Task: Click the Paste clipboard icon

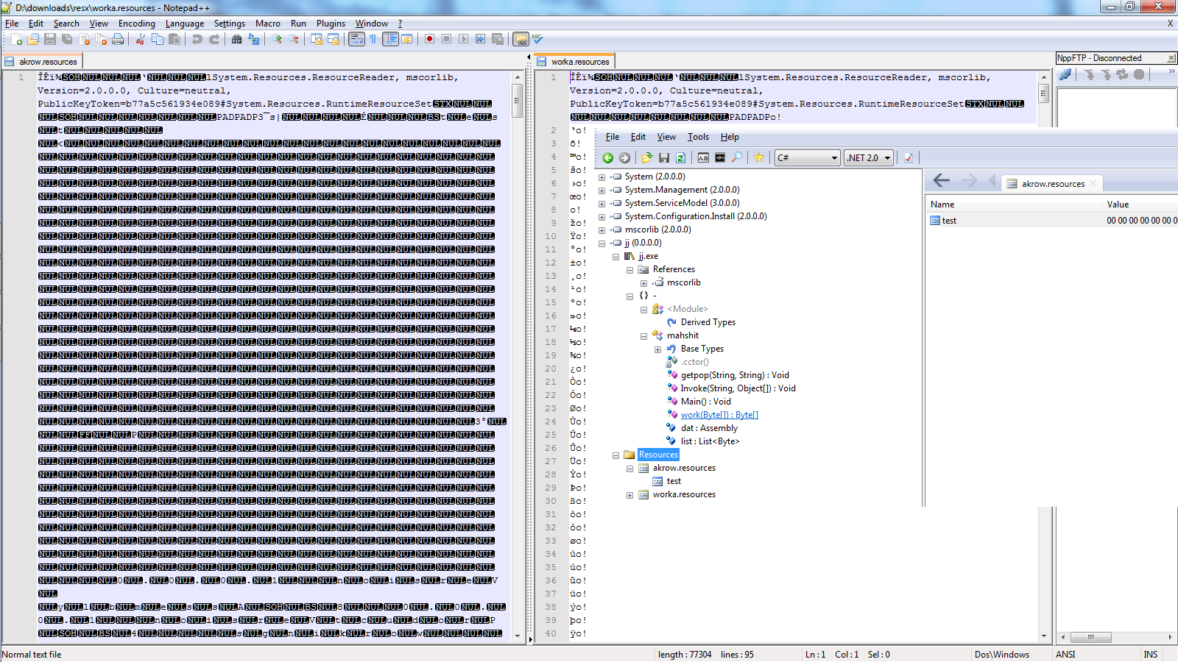Action: click(x=174, y=39)
